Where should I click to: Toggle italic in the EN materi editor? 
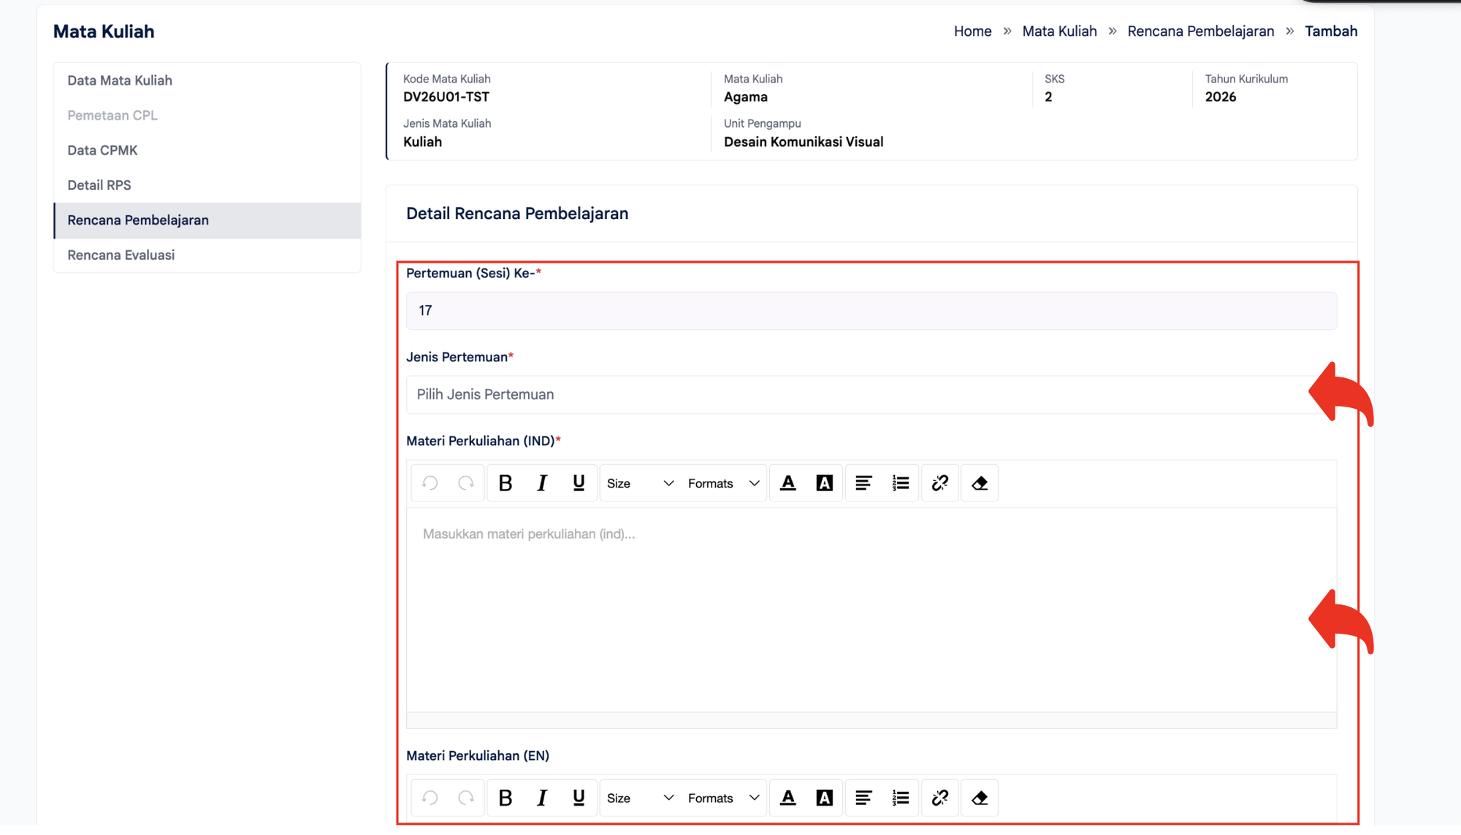542,798
